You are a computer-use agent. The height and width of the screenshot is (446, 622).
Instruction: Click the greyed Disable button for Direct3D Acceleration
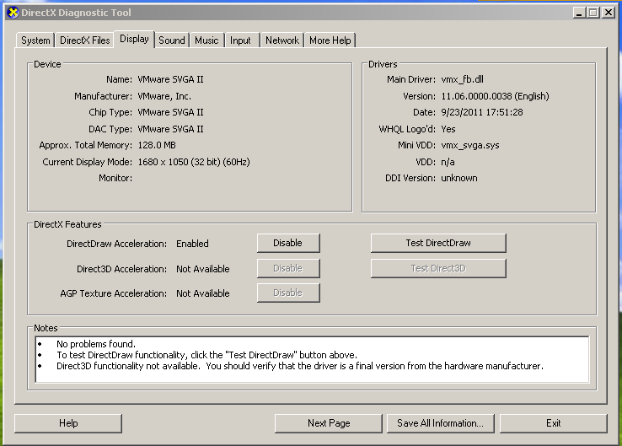tap(288, 268)
